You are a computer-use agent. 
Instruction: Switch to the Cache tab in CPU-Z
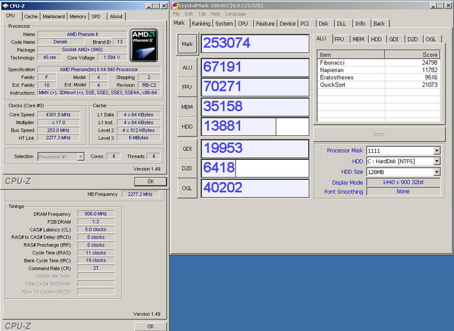31,16
